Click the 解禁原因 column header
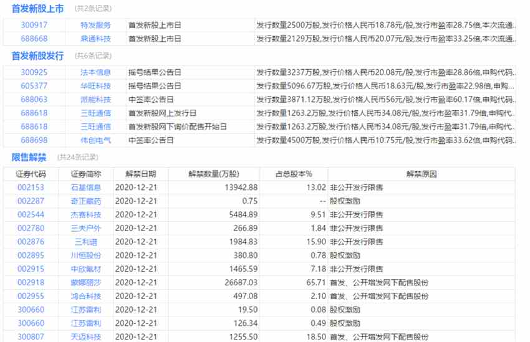The image size is (530, 342). (x=422, y=174)
